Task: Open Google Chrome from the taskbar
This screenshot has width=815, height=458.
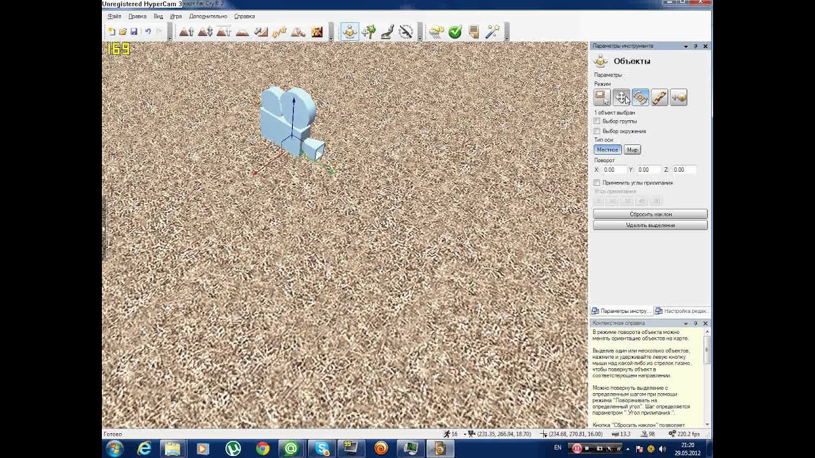Action: click(262, 448)
